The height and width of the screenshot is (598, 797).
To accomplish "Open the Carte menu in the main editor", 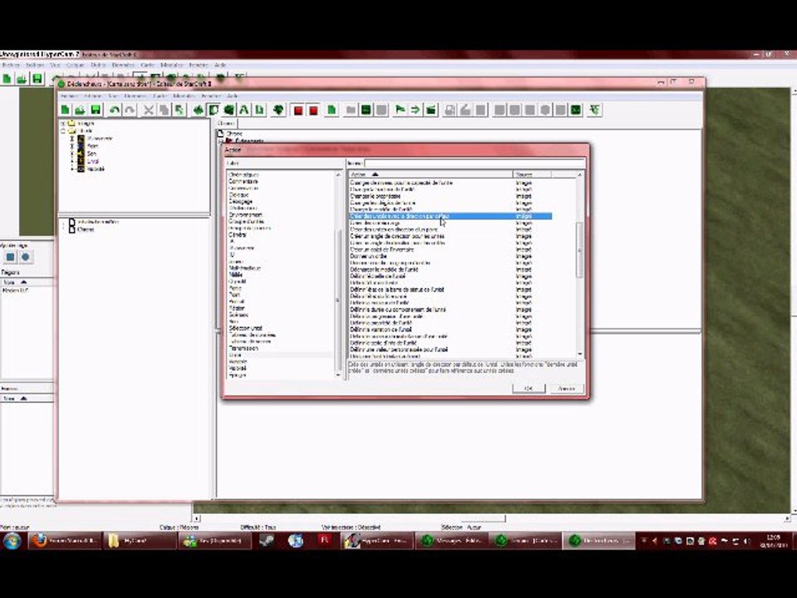I will [x=148, y=65].
